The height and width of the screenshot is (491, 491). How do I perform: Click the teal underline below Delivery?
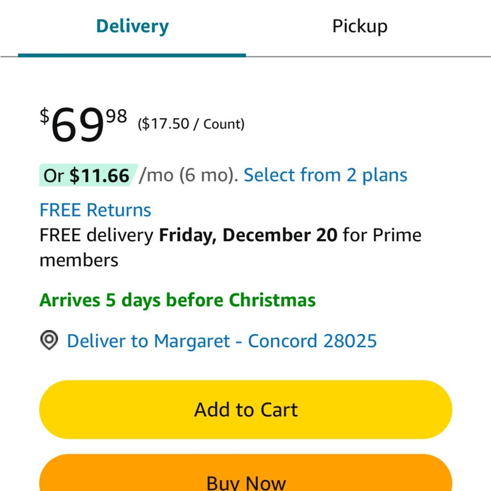pos(132,56)
